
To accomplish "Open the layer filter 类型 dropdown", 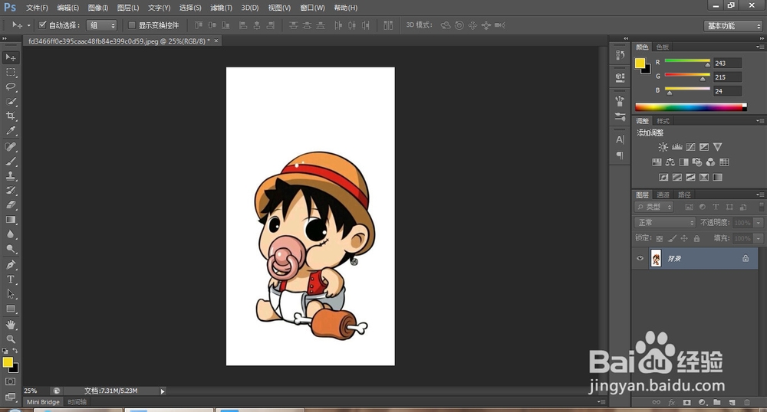I will coord(654,207).
